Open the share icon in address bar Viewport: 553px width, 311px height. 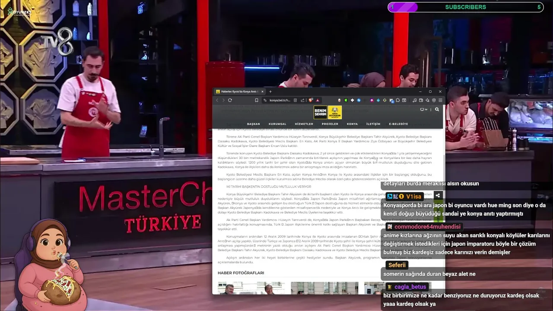pos(302,100)
